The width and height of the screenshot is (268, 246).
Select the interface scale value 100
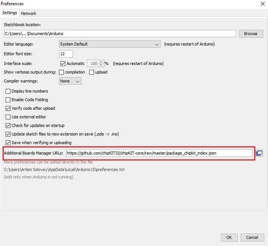(x=94, y=64)
